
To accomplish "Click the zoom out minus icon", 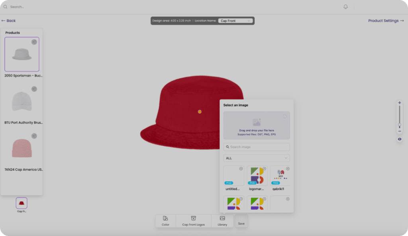I will pos(400,131).
